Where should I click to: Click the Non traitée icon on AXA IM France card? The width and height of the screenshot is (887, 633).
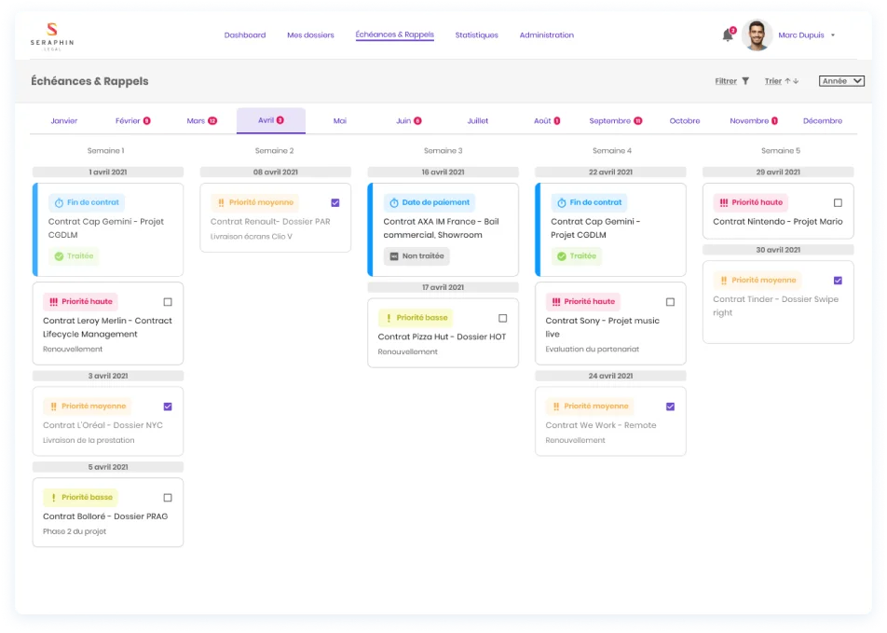tap(394, 255)
